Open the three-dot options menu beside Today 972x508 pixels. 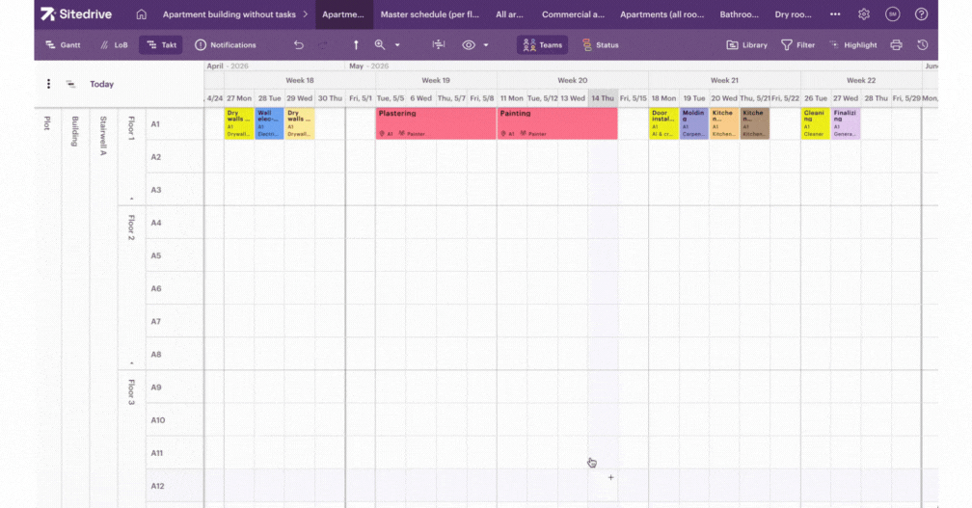click(48, 84)
